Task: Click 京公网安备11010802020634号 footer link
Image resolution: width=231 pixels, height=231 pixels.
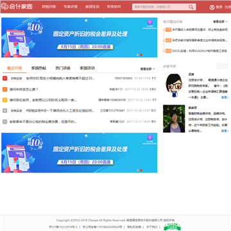Action: (102, 227)
